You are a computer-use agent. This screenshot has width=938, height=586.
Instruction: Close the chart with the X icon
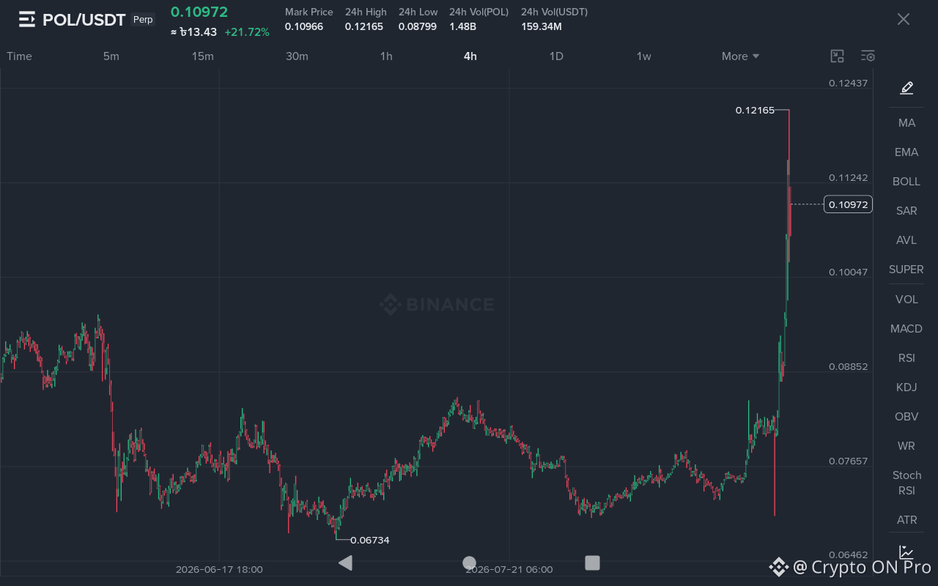904,19
